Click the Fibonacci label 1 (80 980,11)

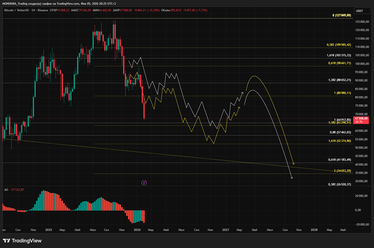click(343, 93)
